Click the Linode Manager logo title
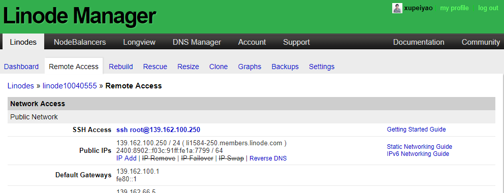 pyautogui.click(x=79, y=16)
